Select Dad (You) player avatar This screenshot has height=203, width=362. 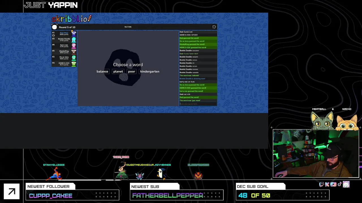pos(74,33)
